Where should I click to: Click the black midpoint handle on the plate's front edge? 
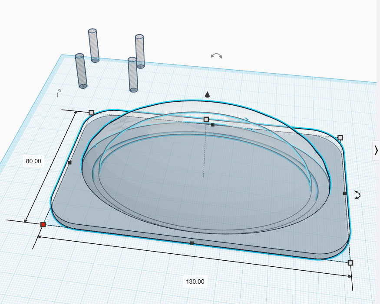point(192,243)
